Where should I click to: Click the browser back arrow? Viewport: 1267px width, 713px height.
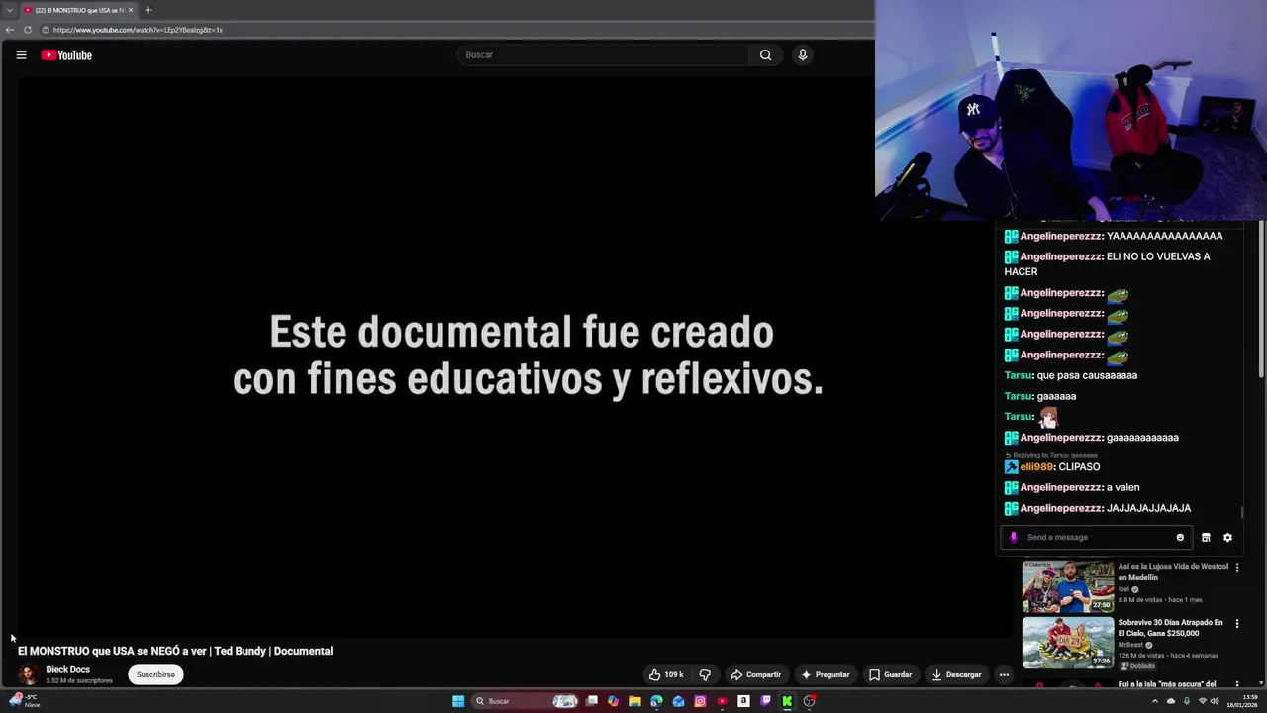tap(10, 30)
